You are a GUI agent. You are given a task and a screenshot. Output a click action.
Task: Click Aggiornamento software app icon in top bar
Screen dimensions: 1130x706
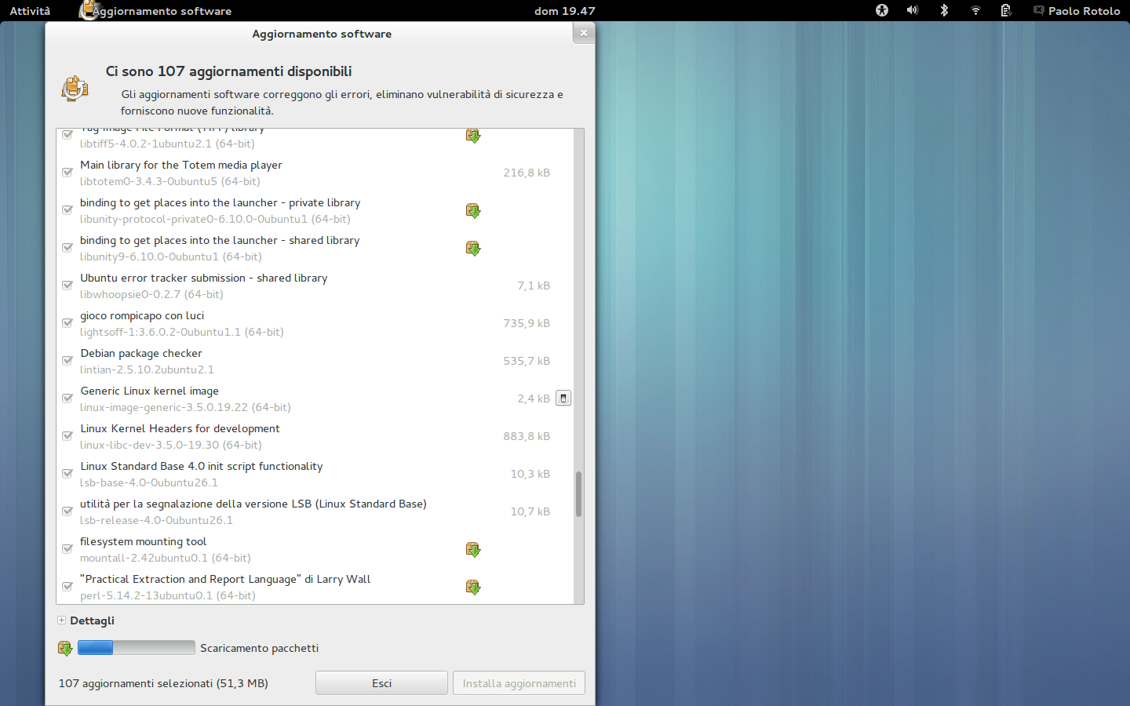(89, 10)
